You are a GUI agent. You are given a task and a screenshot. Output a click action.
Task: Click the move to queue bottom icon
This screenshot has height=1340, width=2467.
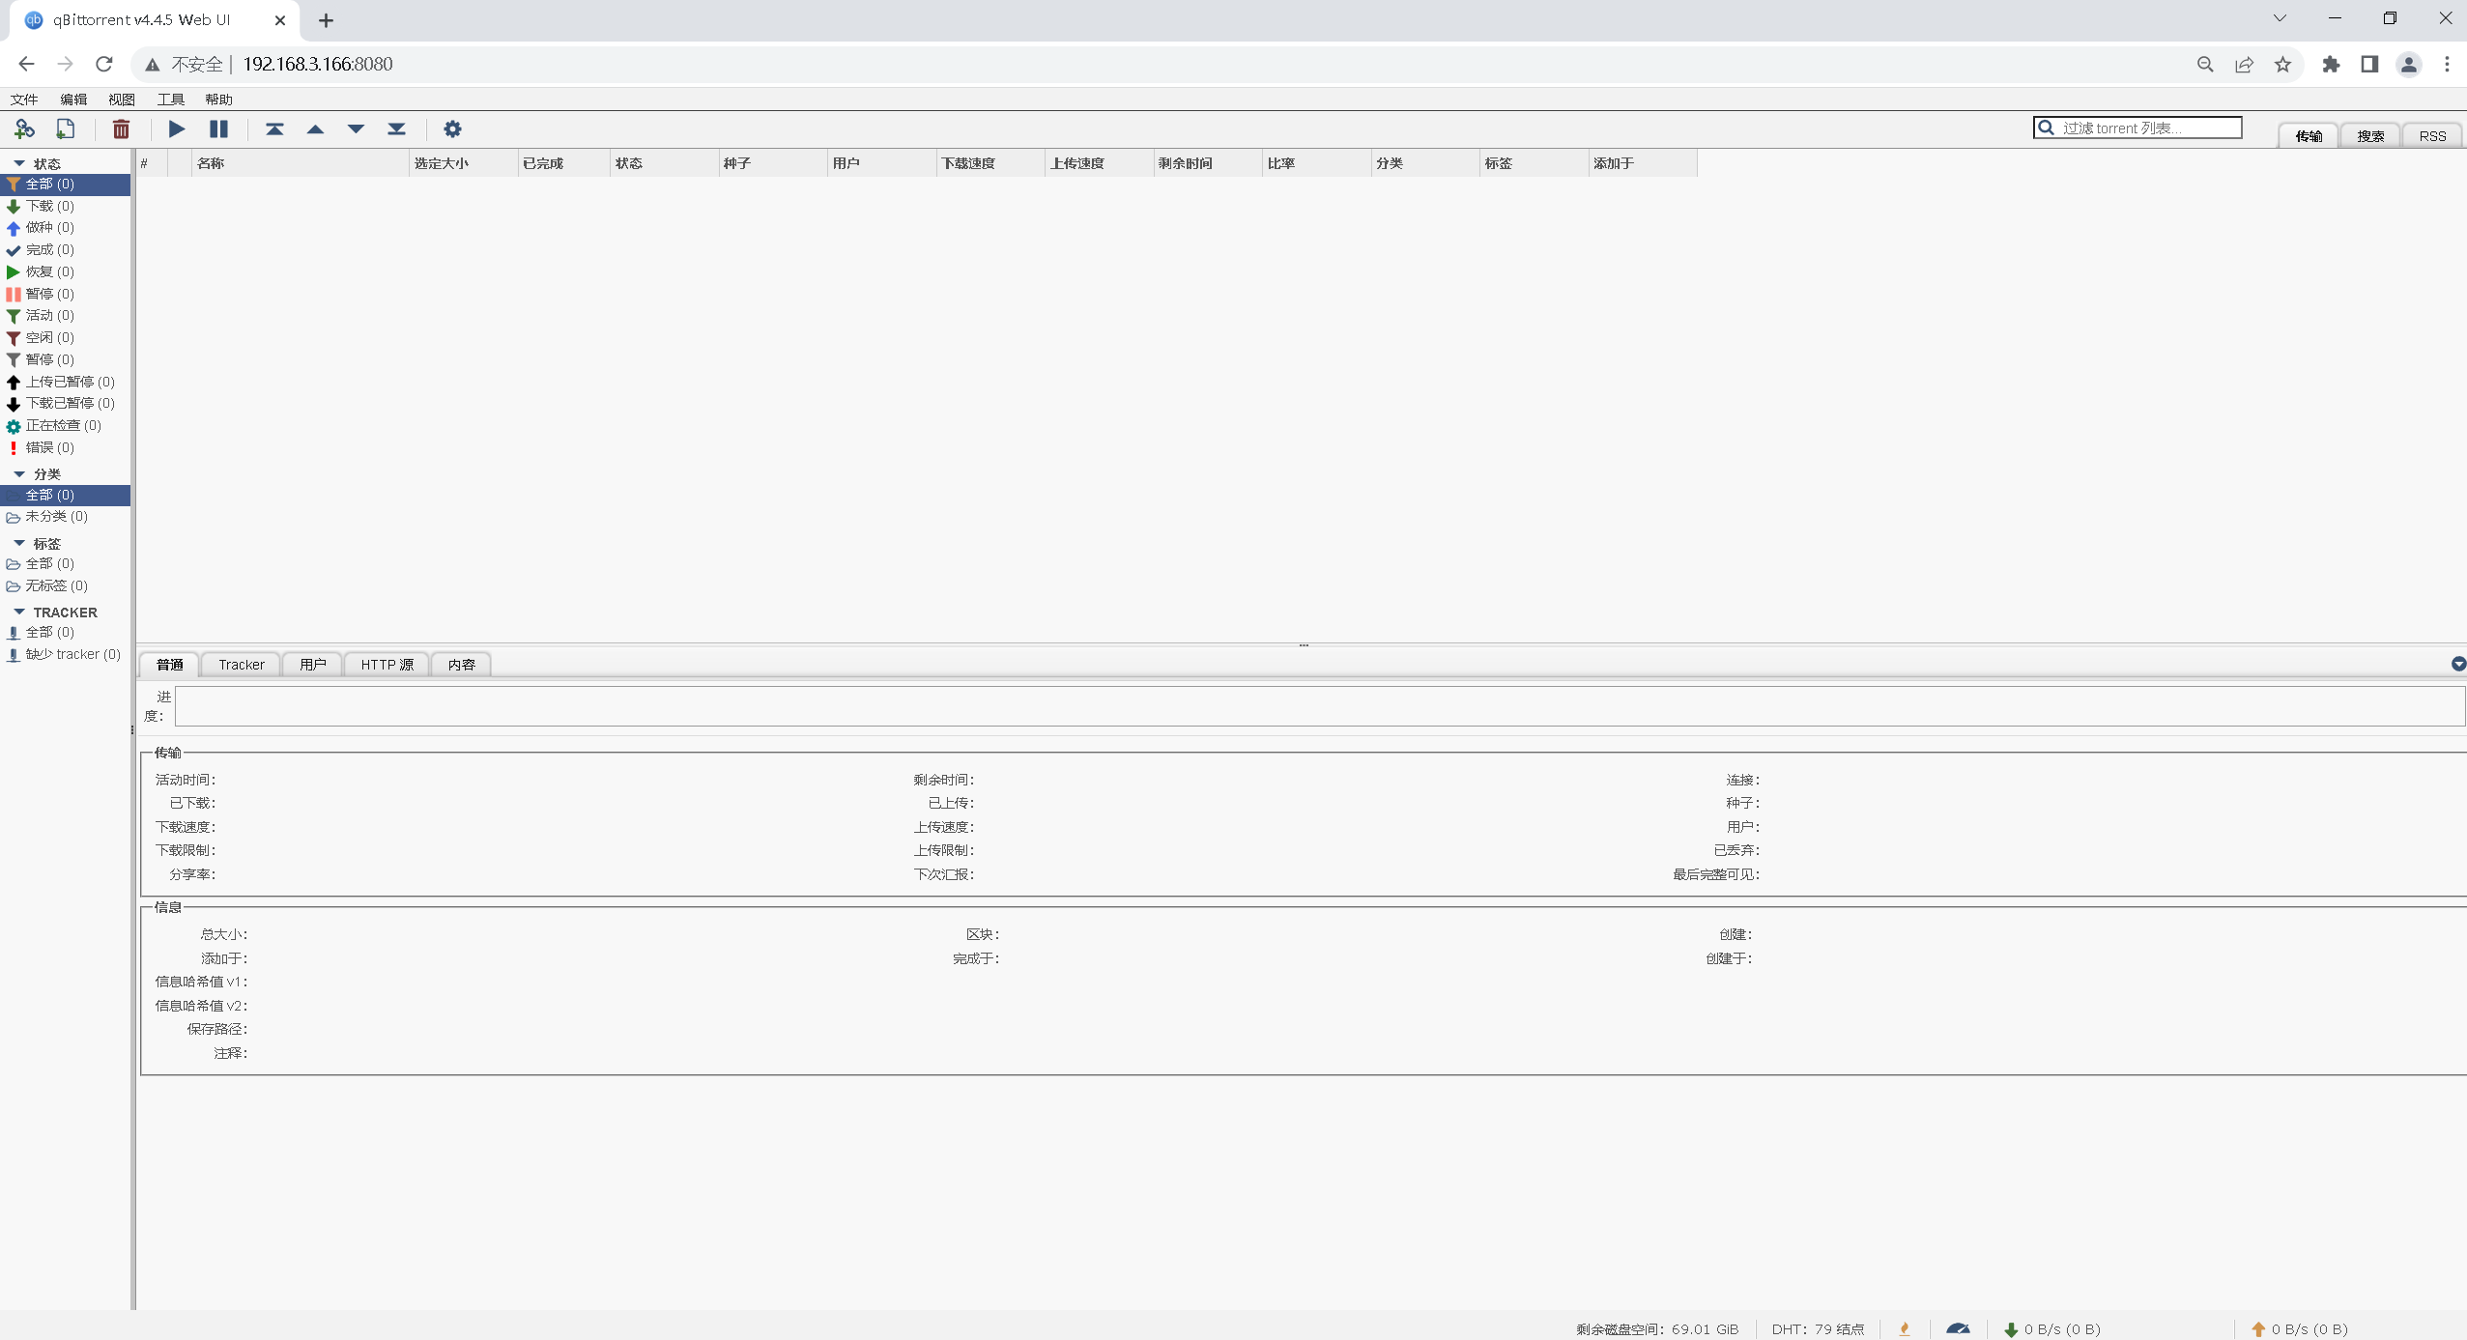coord(396,128)
